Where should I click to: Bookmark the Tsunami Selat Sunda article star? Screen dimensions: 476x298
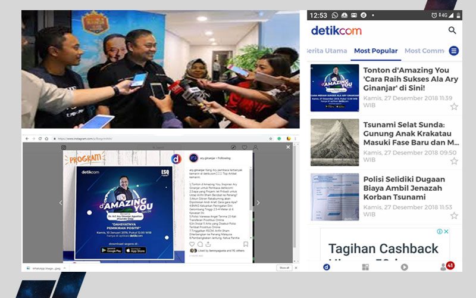click(454, 161)
